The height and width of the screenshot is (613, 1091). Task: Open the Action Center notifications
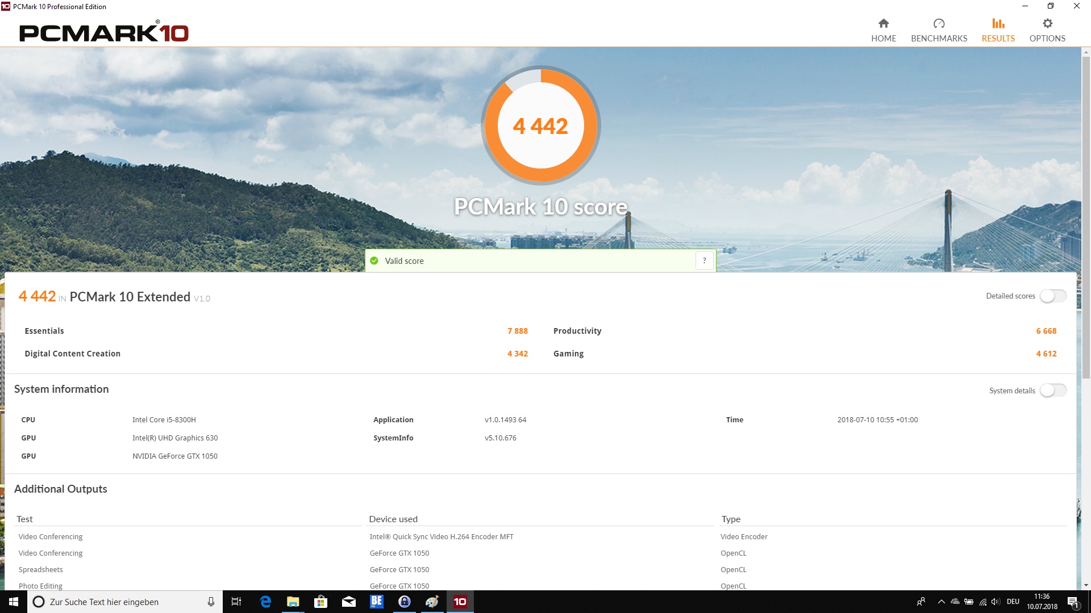point(1072,602)
